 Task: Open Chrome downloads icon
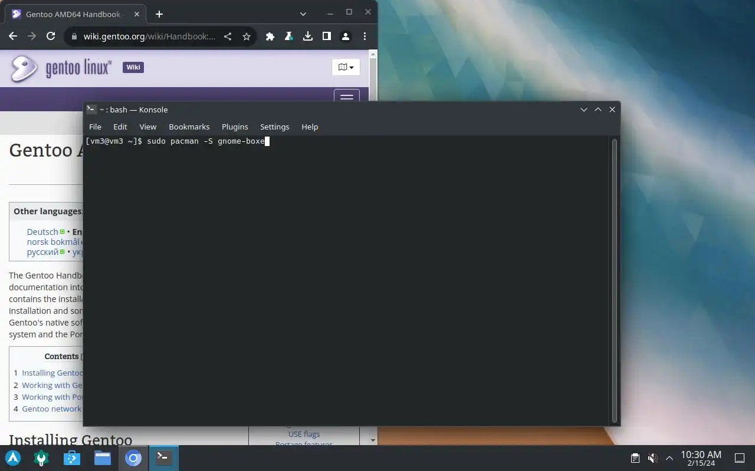tap(308, 37)
